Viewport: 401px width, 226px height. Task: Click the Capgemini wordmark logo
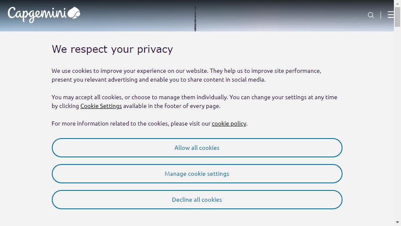[37, 15]
